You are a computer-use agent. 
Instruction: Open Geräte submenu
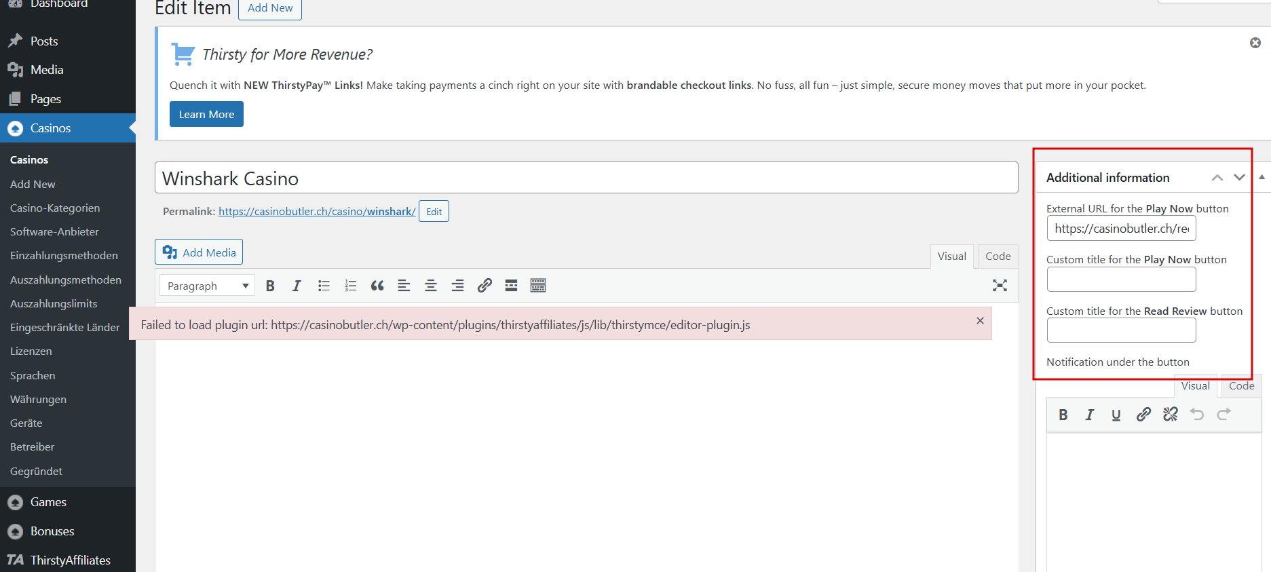pos(26,423)
